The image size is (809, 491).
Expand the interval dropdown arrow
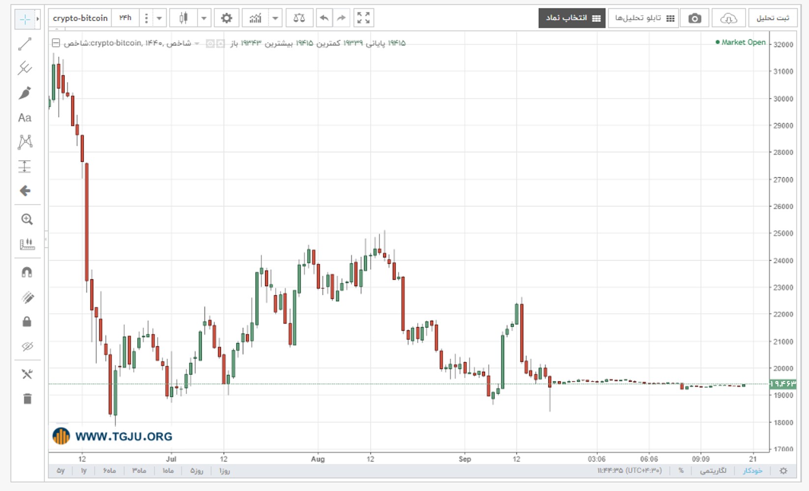pos(159,18)
